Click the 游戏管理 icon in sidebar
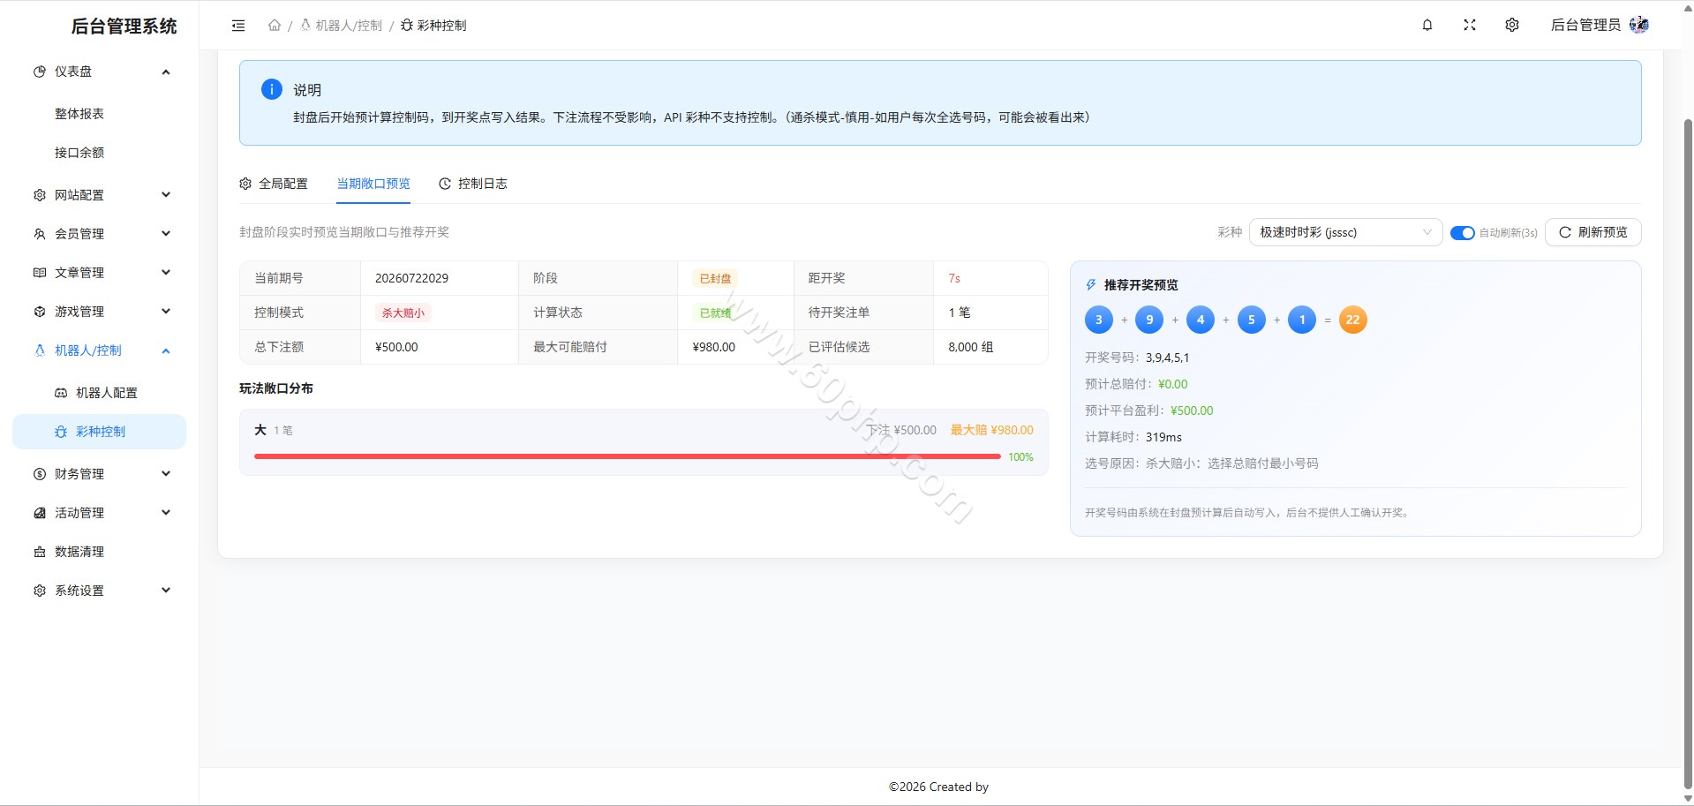The height and width of the screenshot is (806, 1694). (40, 312)
